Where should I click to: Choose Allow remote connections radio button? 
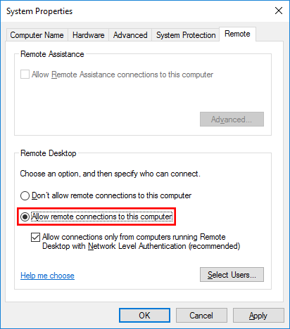[x=25, y=217]
